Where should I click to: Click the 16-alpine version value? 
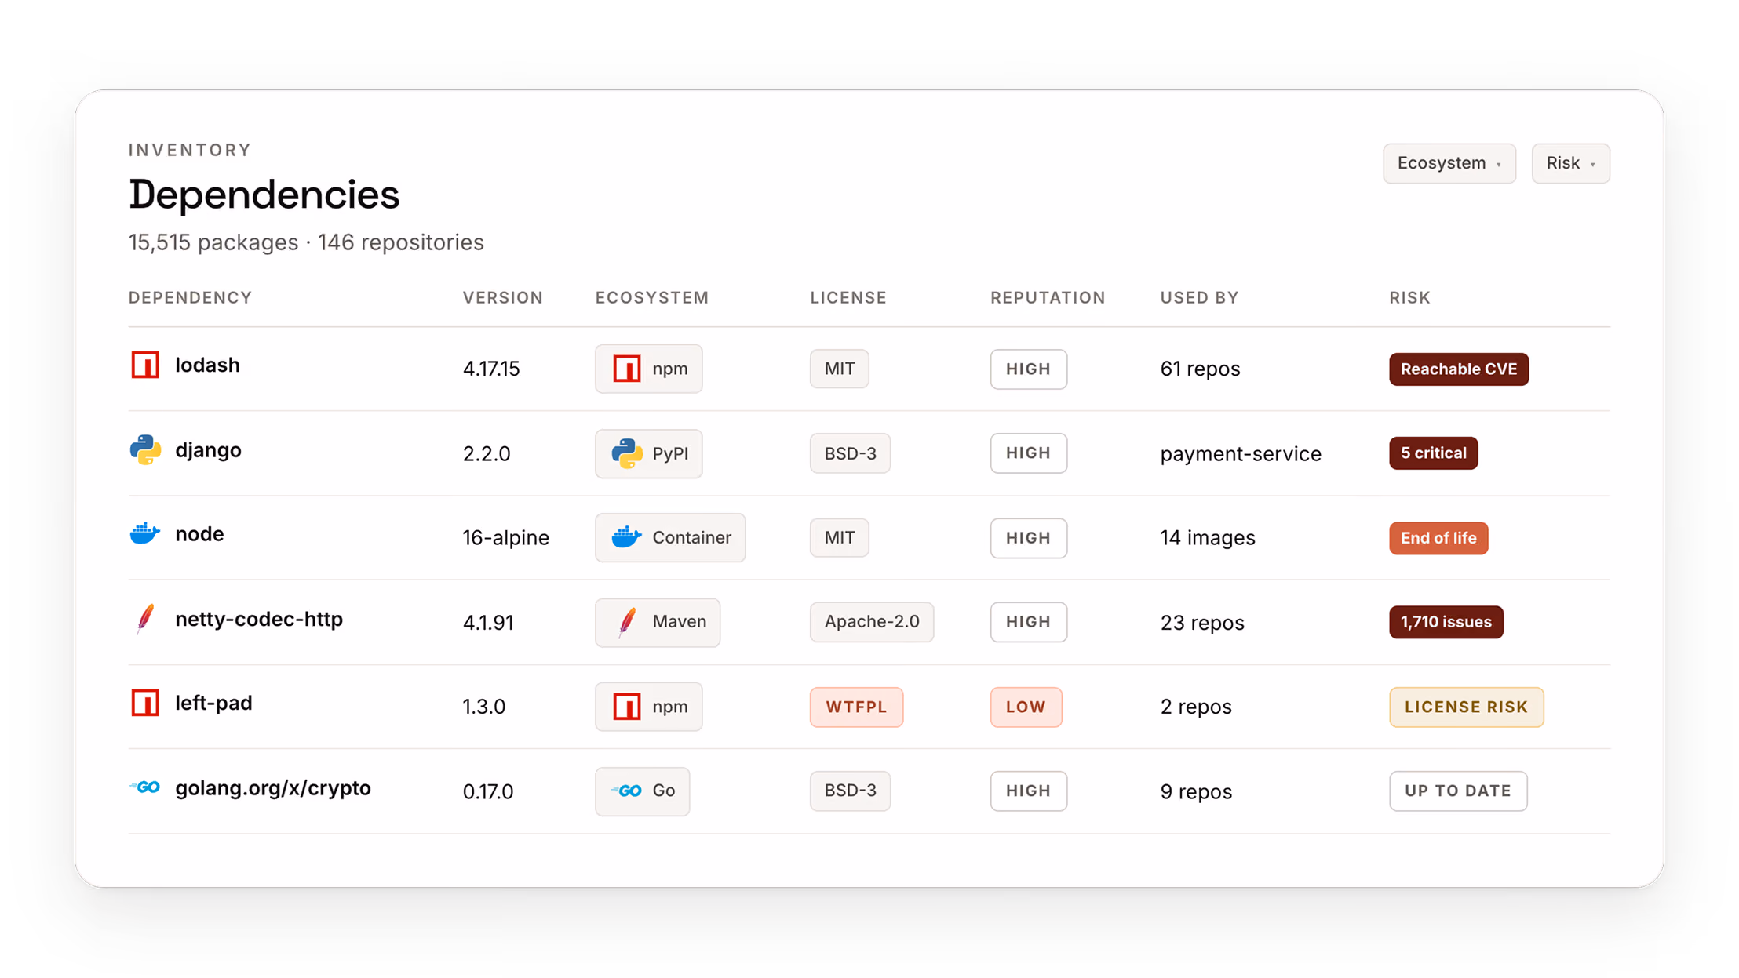coord(506,538)
